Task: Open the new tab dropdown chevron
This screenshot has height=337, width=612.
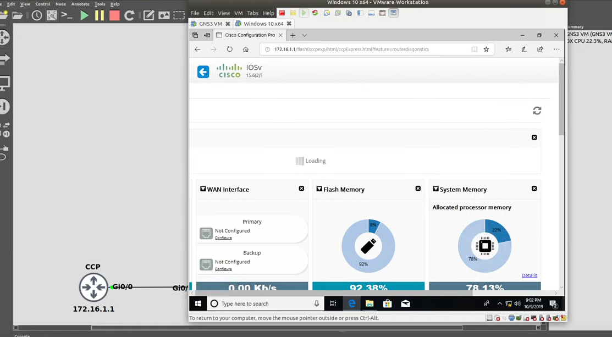Action: [304, 35]
